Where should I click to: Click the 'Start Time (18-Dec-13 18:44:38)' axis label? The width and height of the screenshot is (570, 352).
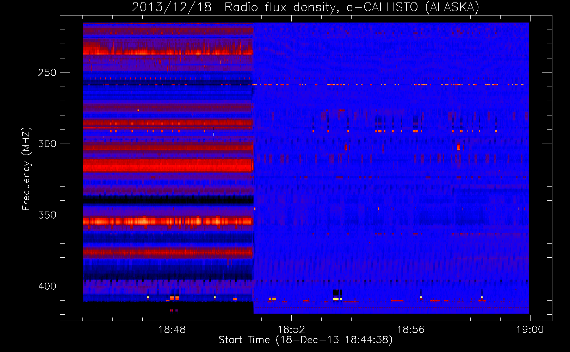pos(305,340)
